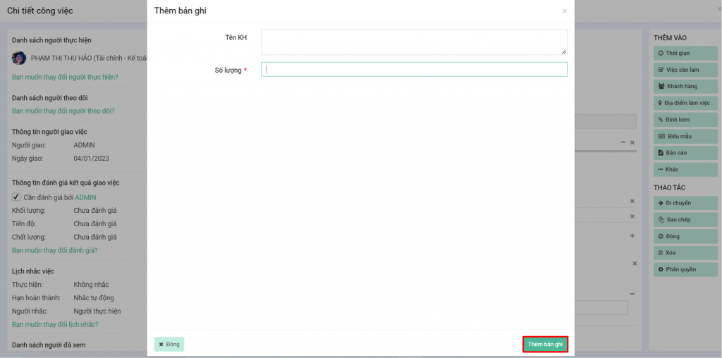Click the 'Việc cần làm' checklist icon button
This screenshot has width=722, height=358.
[x=685, y=70]
